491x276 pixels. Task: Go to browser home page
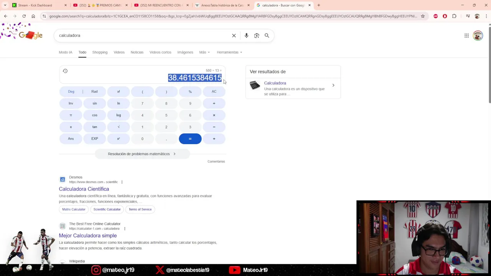pos(33,16)
